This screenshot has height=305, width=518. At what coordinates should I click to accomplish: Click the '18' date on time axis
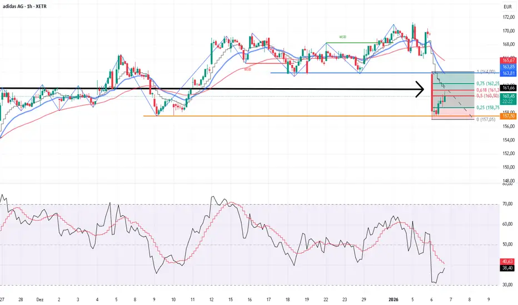288,299
